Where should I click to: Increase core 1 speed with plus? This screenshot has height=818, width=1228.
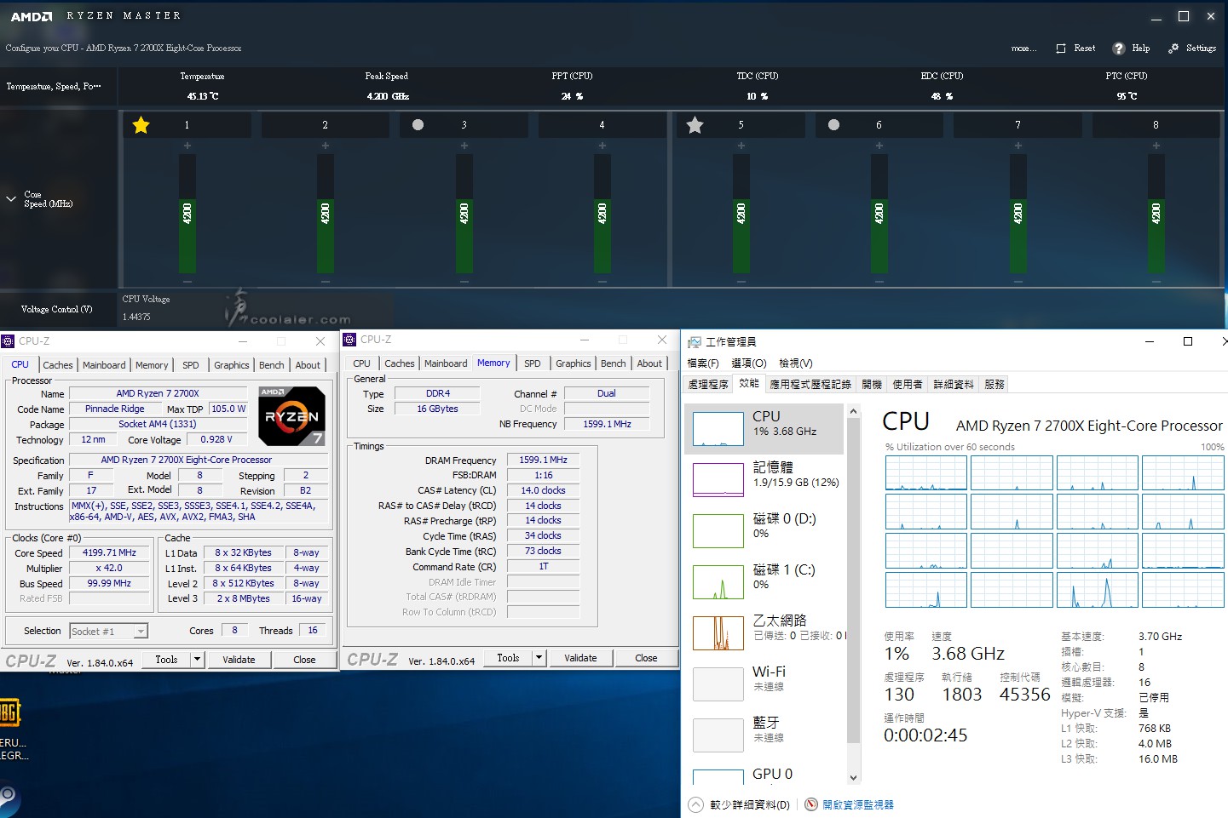tap(187, 146)
